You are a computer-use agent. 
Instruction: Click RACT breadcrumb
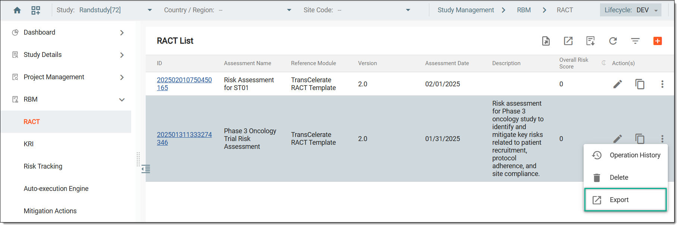click(565, 10)
